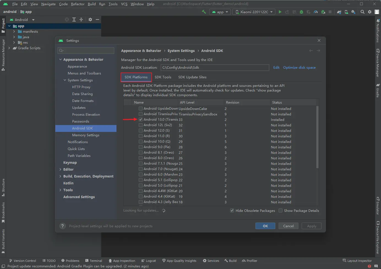Click the Sync Project with Gradle icon
This screenshot has width=381, height=269.
339,12
